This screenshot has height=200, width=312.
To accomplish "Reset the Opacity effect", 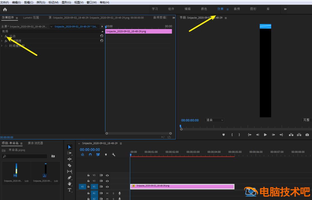I will pos(102,41).
